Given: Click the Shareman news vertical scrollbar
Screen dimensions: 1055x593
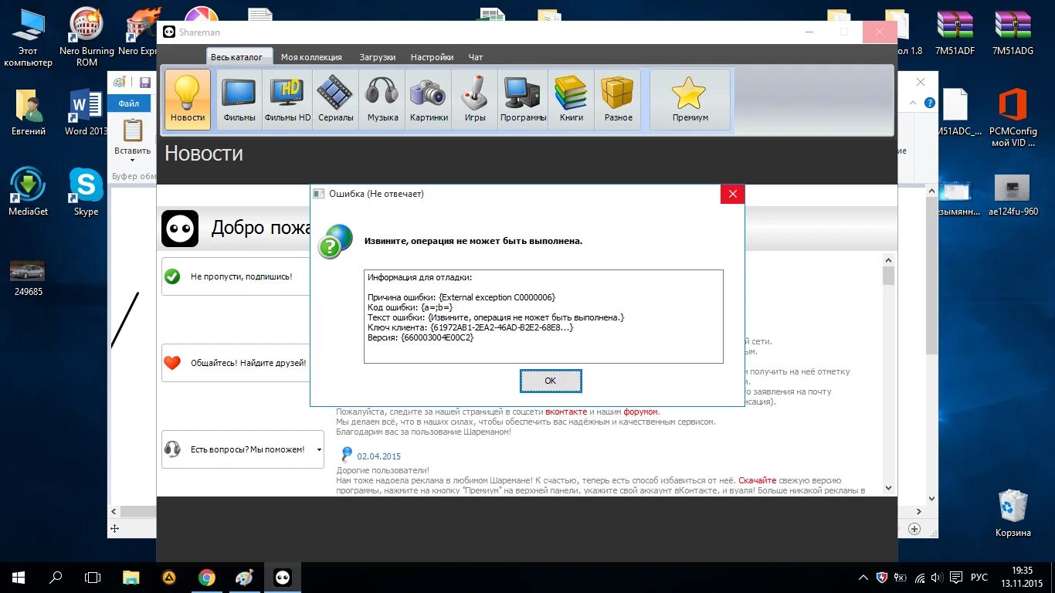Looking at the screenshot, I should (x=888, y=374).
